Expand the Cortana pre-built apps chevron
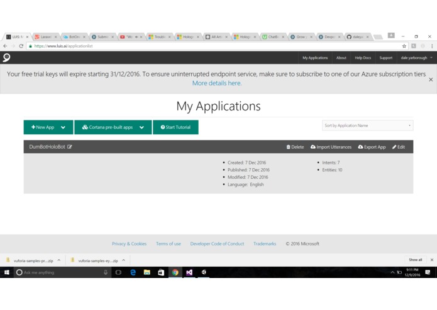 pos(142,127)
